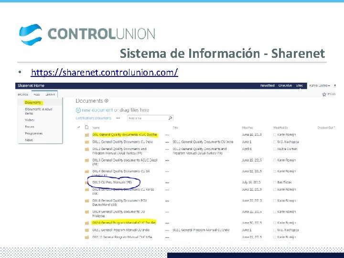This screenshot has width=344, height=258.
Task: Switch to the BROWSE ribbon tab
Action: click(23, 95)
